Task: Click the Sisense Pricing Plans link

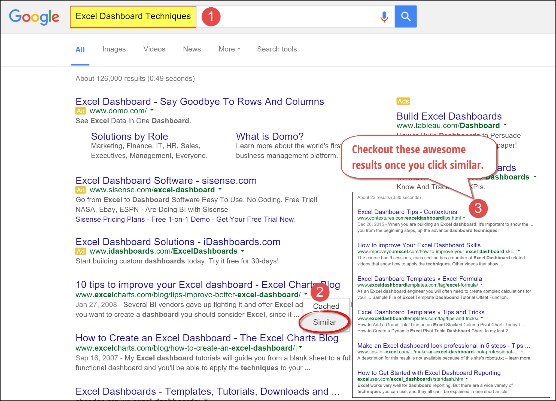Action: 110,219
